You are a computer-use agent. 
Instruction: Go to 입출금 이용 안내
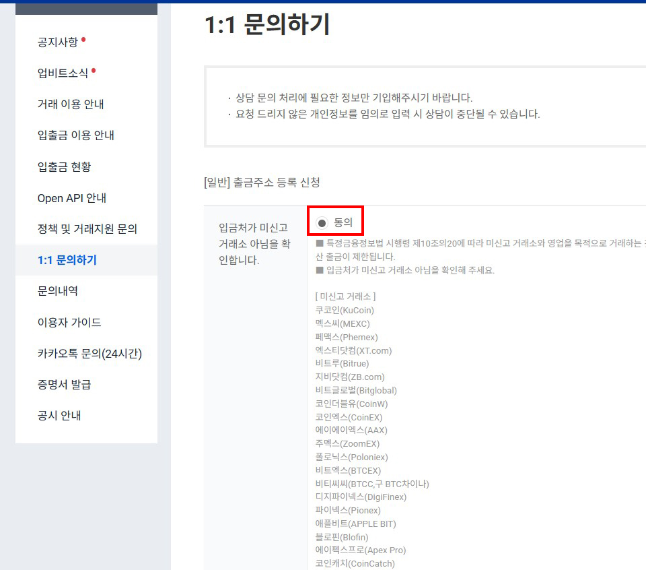[76, 135]
